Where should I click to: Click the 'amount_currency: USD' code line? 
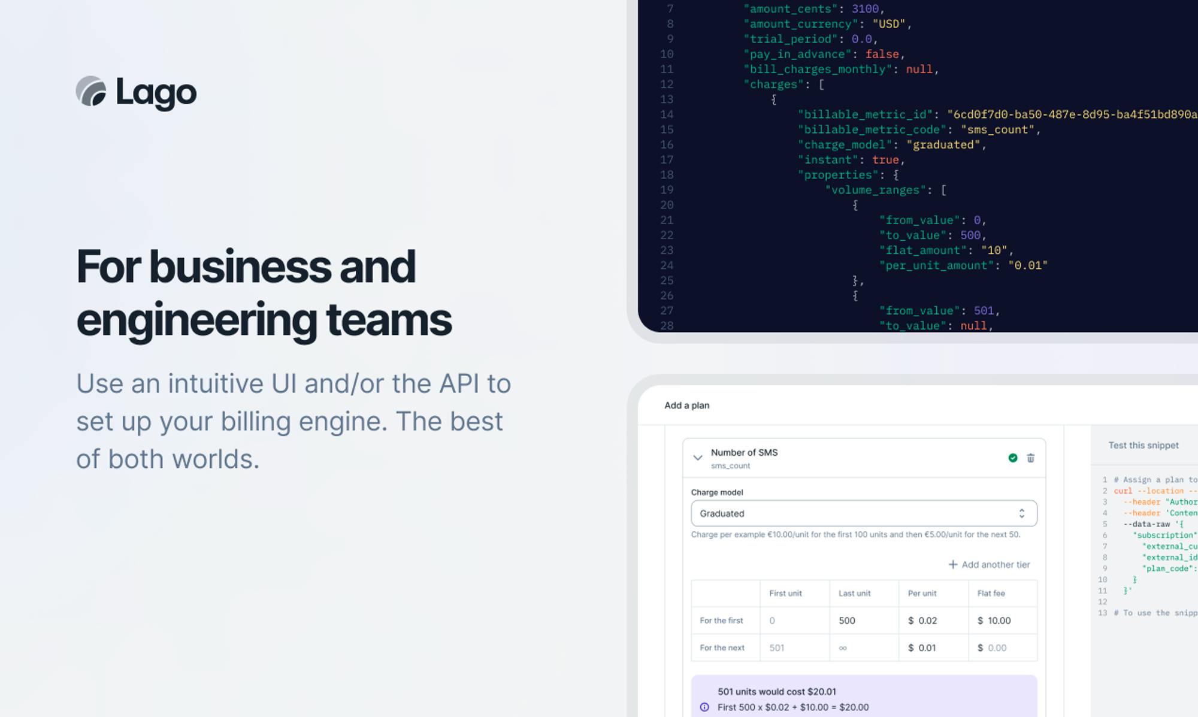pyautogui.click(x=827, y=24)
